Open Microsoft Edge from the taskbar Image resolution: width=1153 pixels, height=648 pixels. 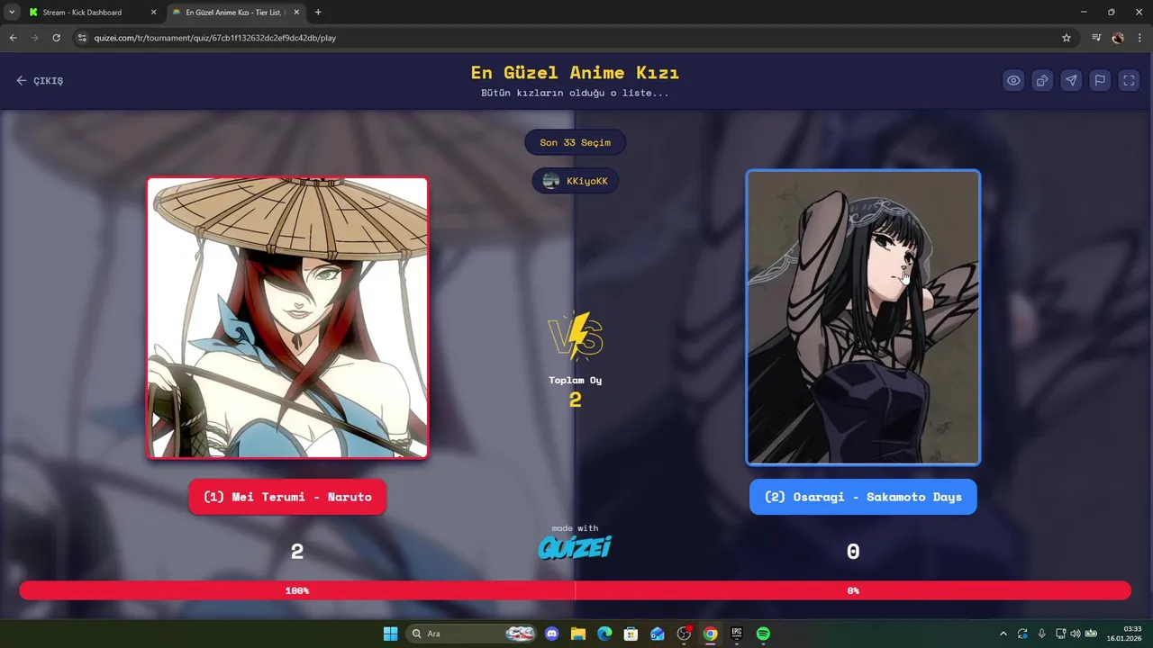[604, 634]
